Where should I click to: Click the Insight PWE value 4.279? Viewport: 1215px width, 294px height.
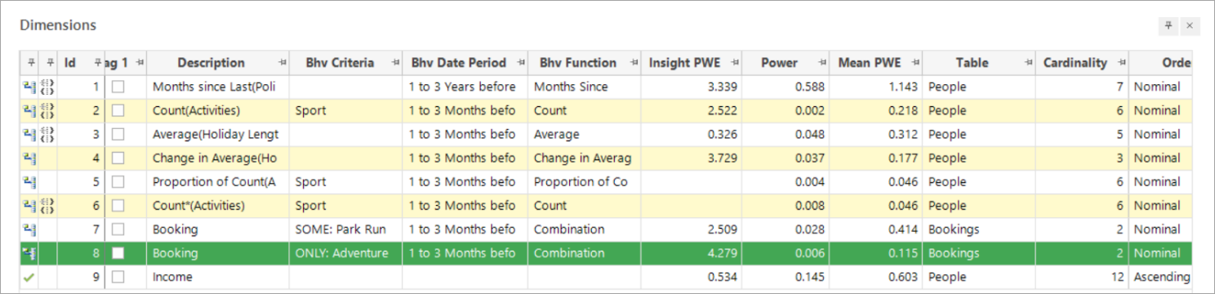coord(692,253)
